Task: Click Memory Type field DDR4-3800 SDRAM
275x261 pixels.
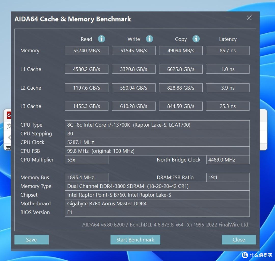Action: 157,186
